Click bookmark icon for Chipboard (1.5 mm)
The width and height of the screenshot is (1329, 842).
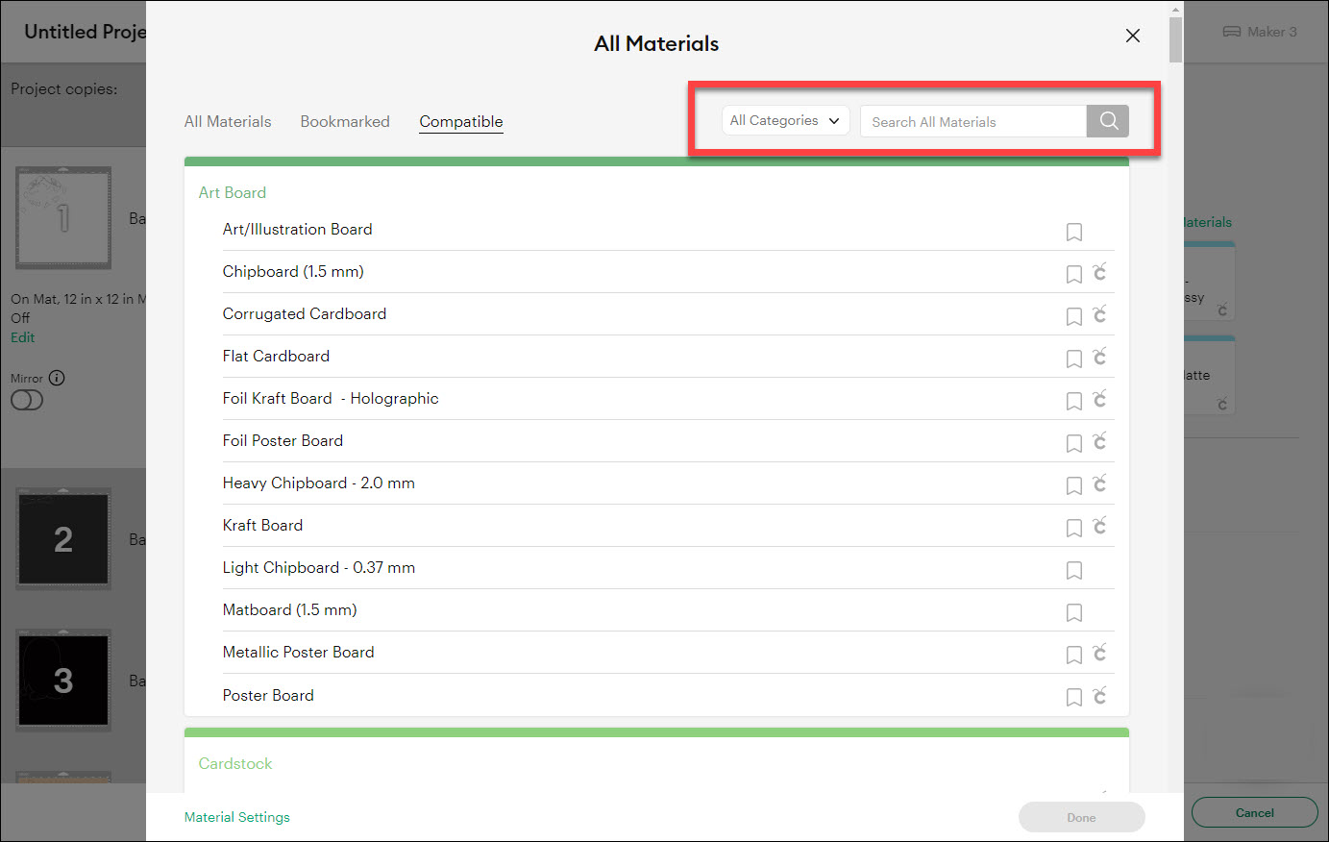[x=1073, y=274]
